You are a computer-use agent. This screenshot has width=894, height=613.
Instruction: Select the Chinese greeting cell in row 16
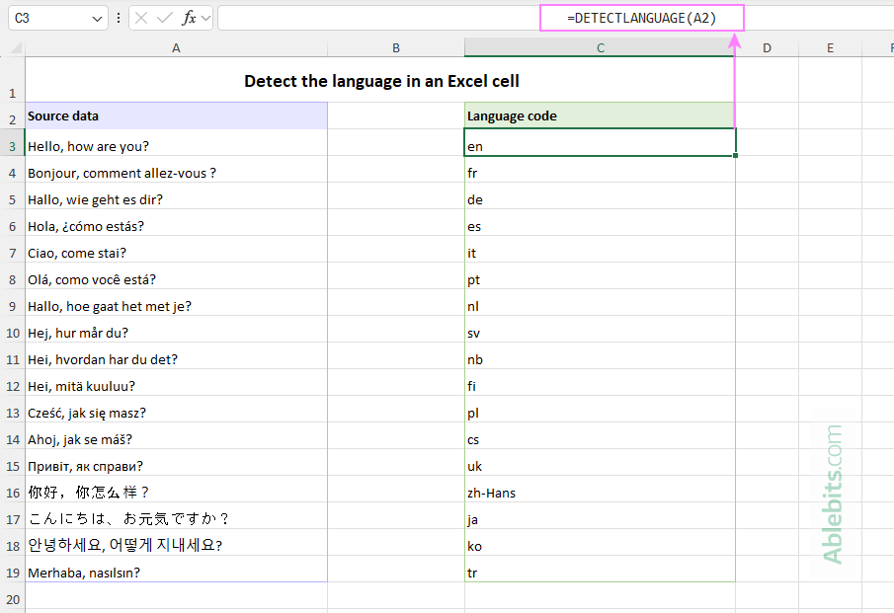pos(176,489)
